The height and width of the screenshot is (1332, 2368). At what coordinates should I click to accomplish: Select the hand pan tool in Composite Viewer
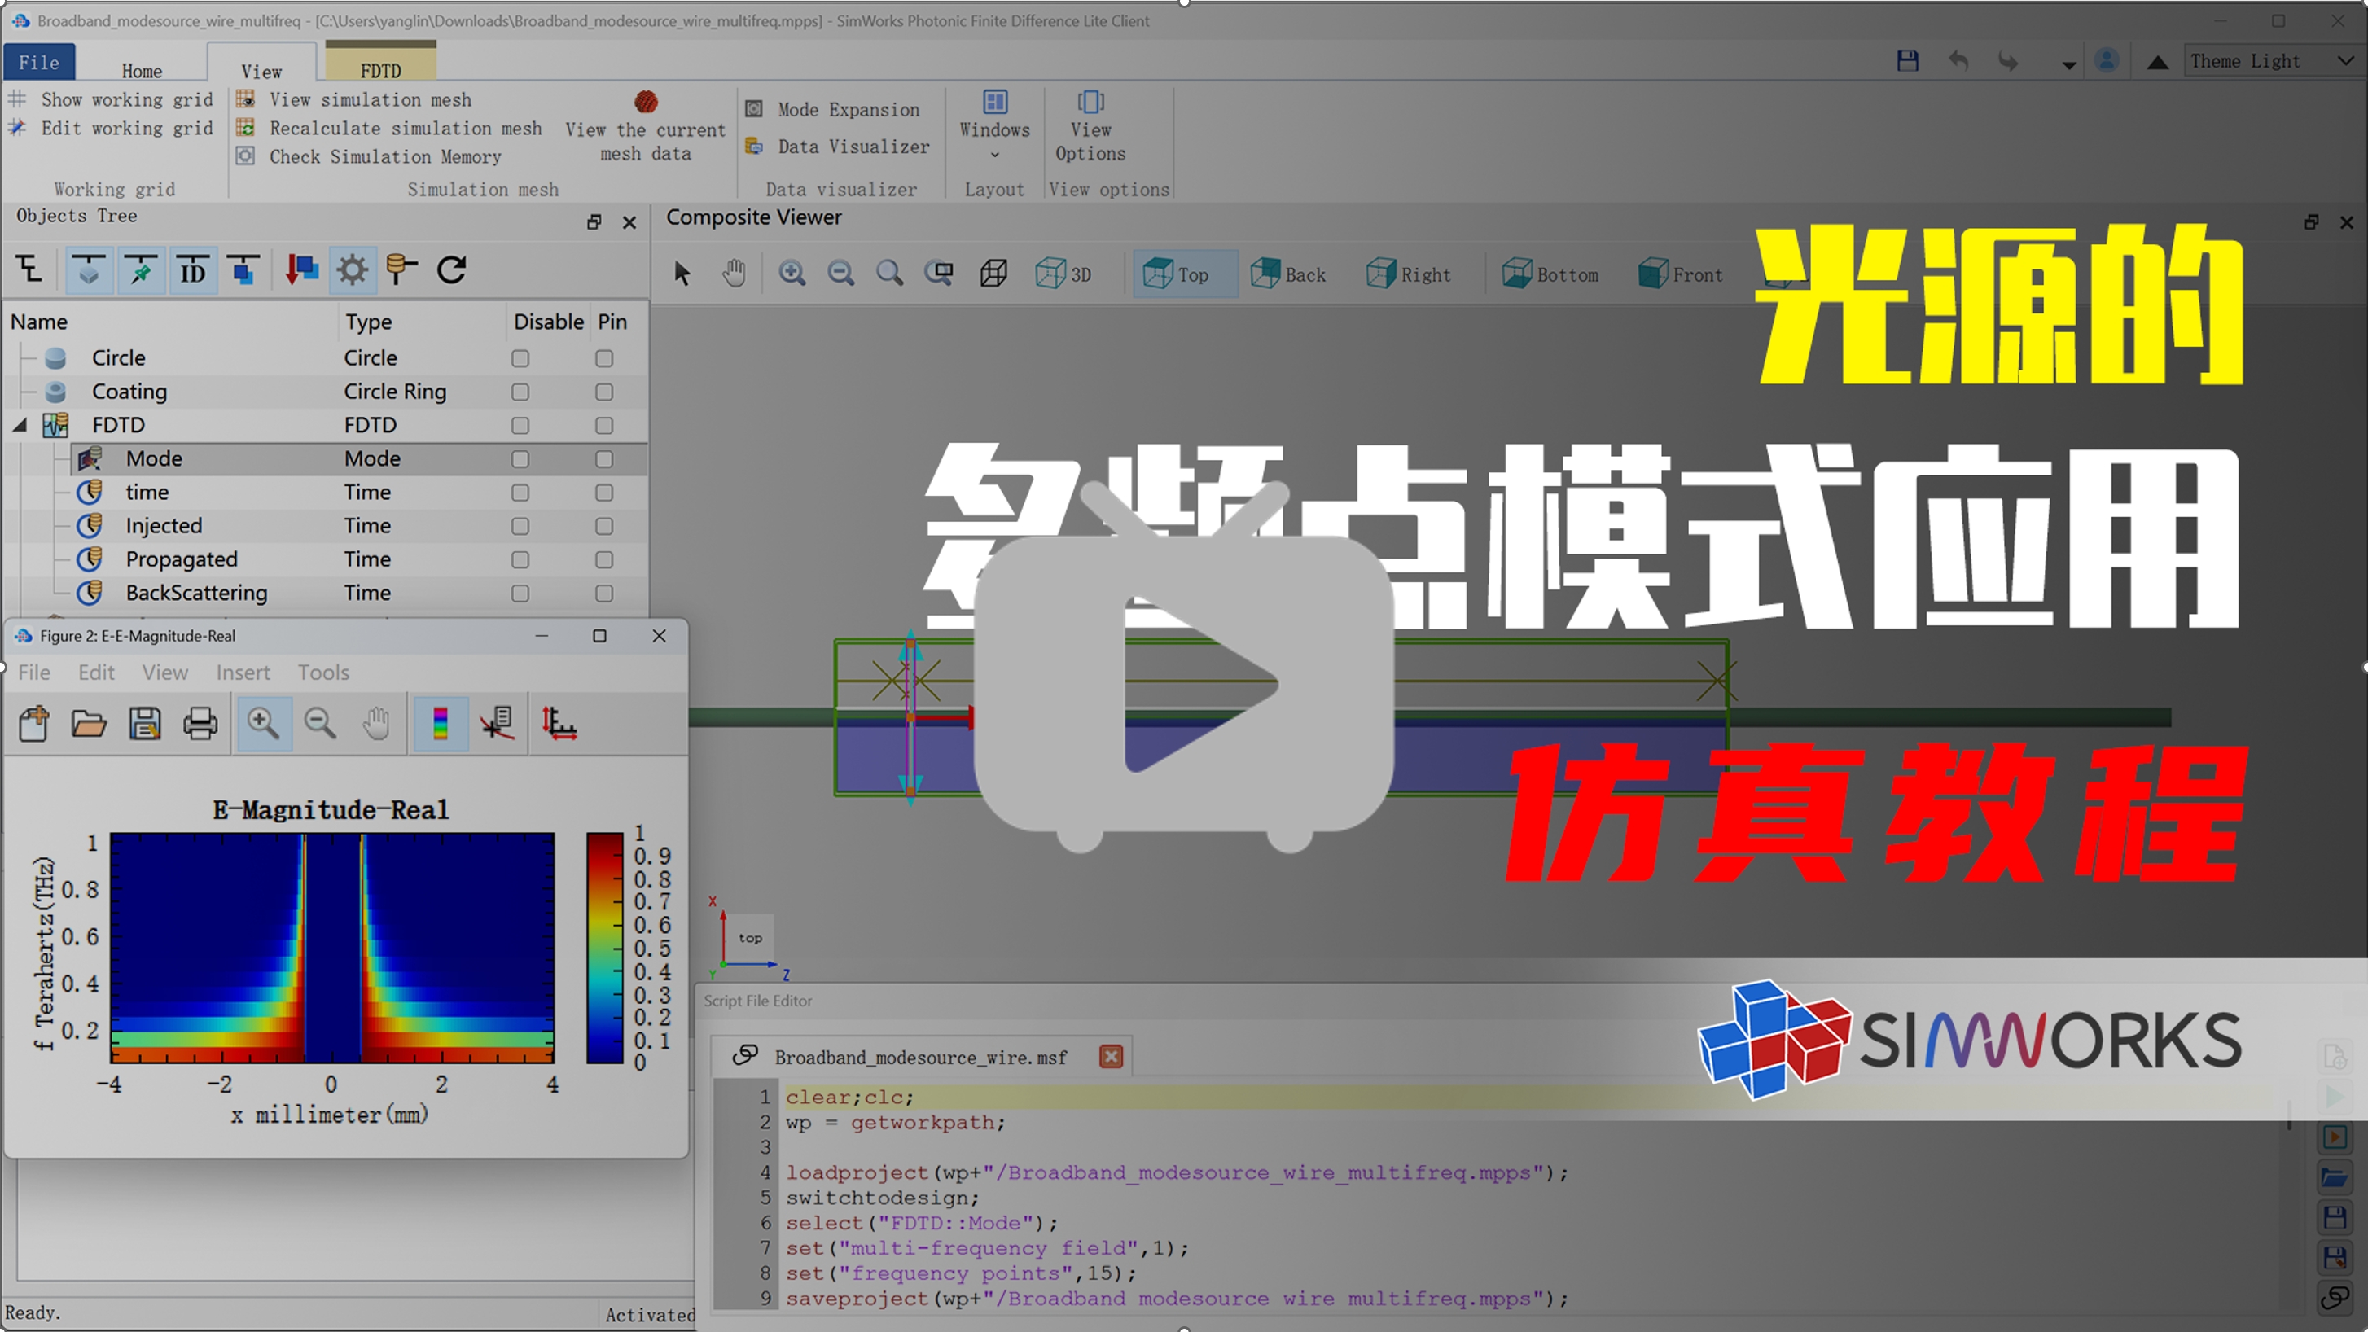734,274
